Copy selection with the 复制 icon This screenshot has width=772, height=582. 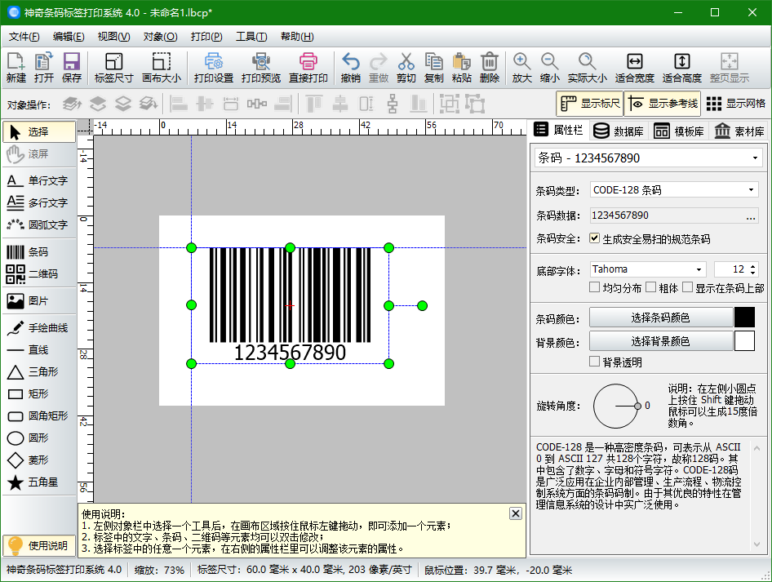(434, 68)
